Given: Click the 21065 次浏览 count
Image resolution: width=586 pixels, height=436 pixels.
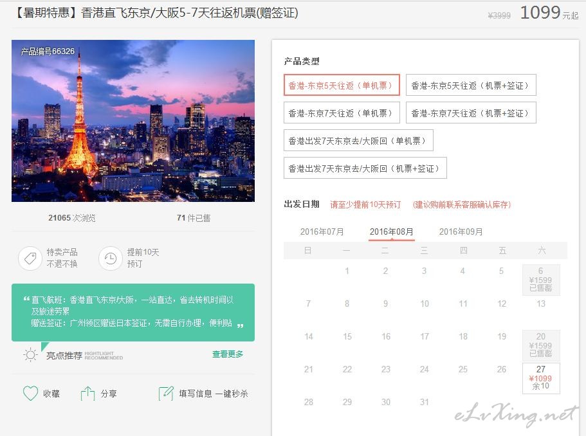Looking at the screenshot, I should [x=72, y=218].
